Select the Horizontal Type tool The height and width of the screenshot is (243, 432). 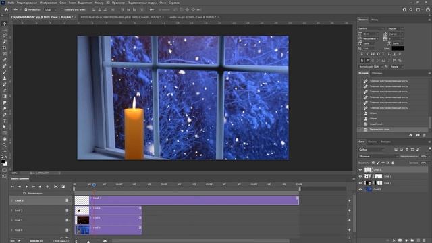[x=5, y=121]
